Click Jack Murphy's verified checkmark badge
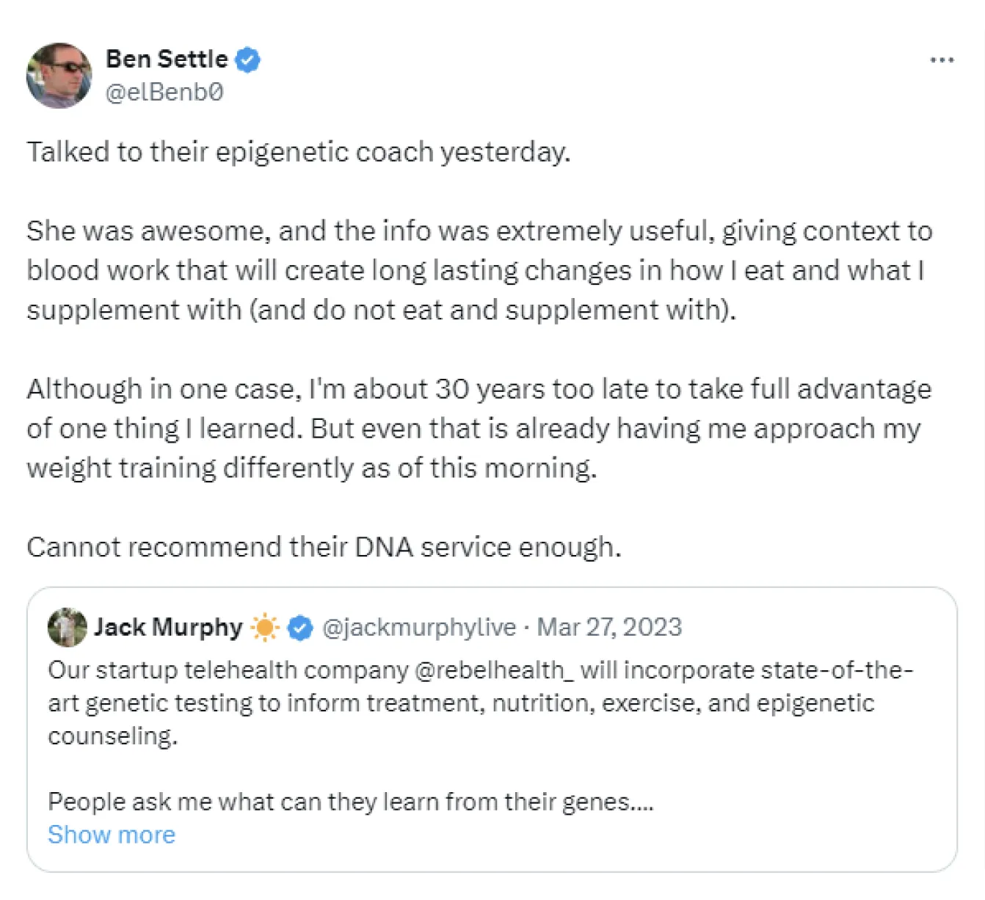Viewport: 985px width, 900px height. point(299,628)
